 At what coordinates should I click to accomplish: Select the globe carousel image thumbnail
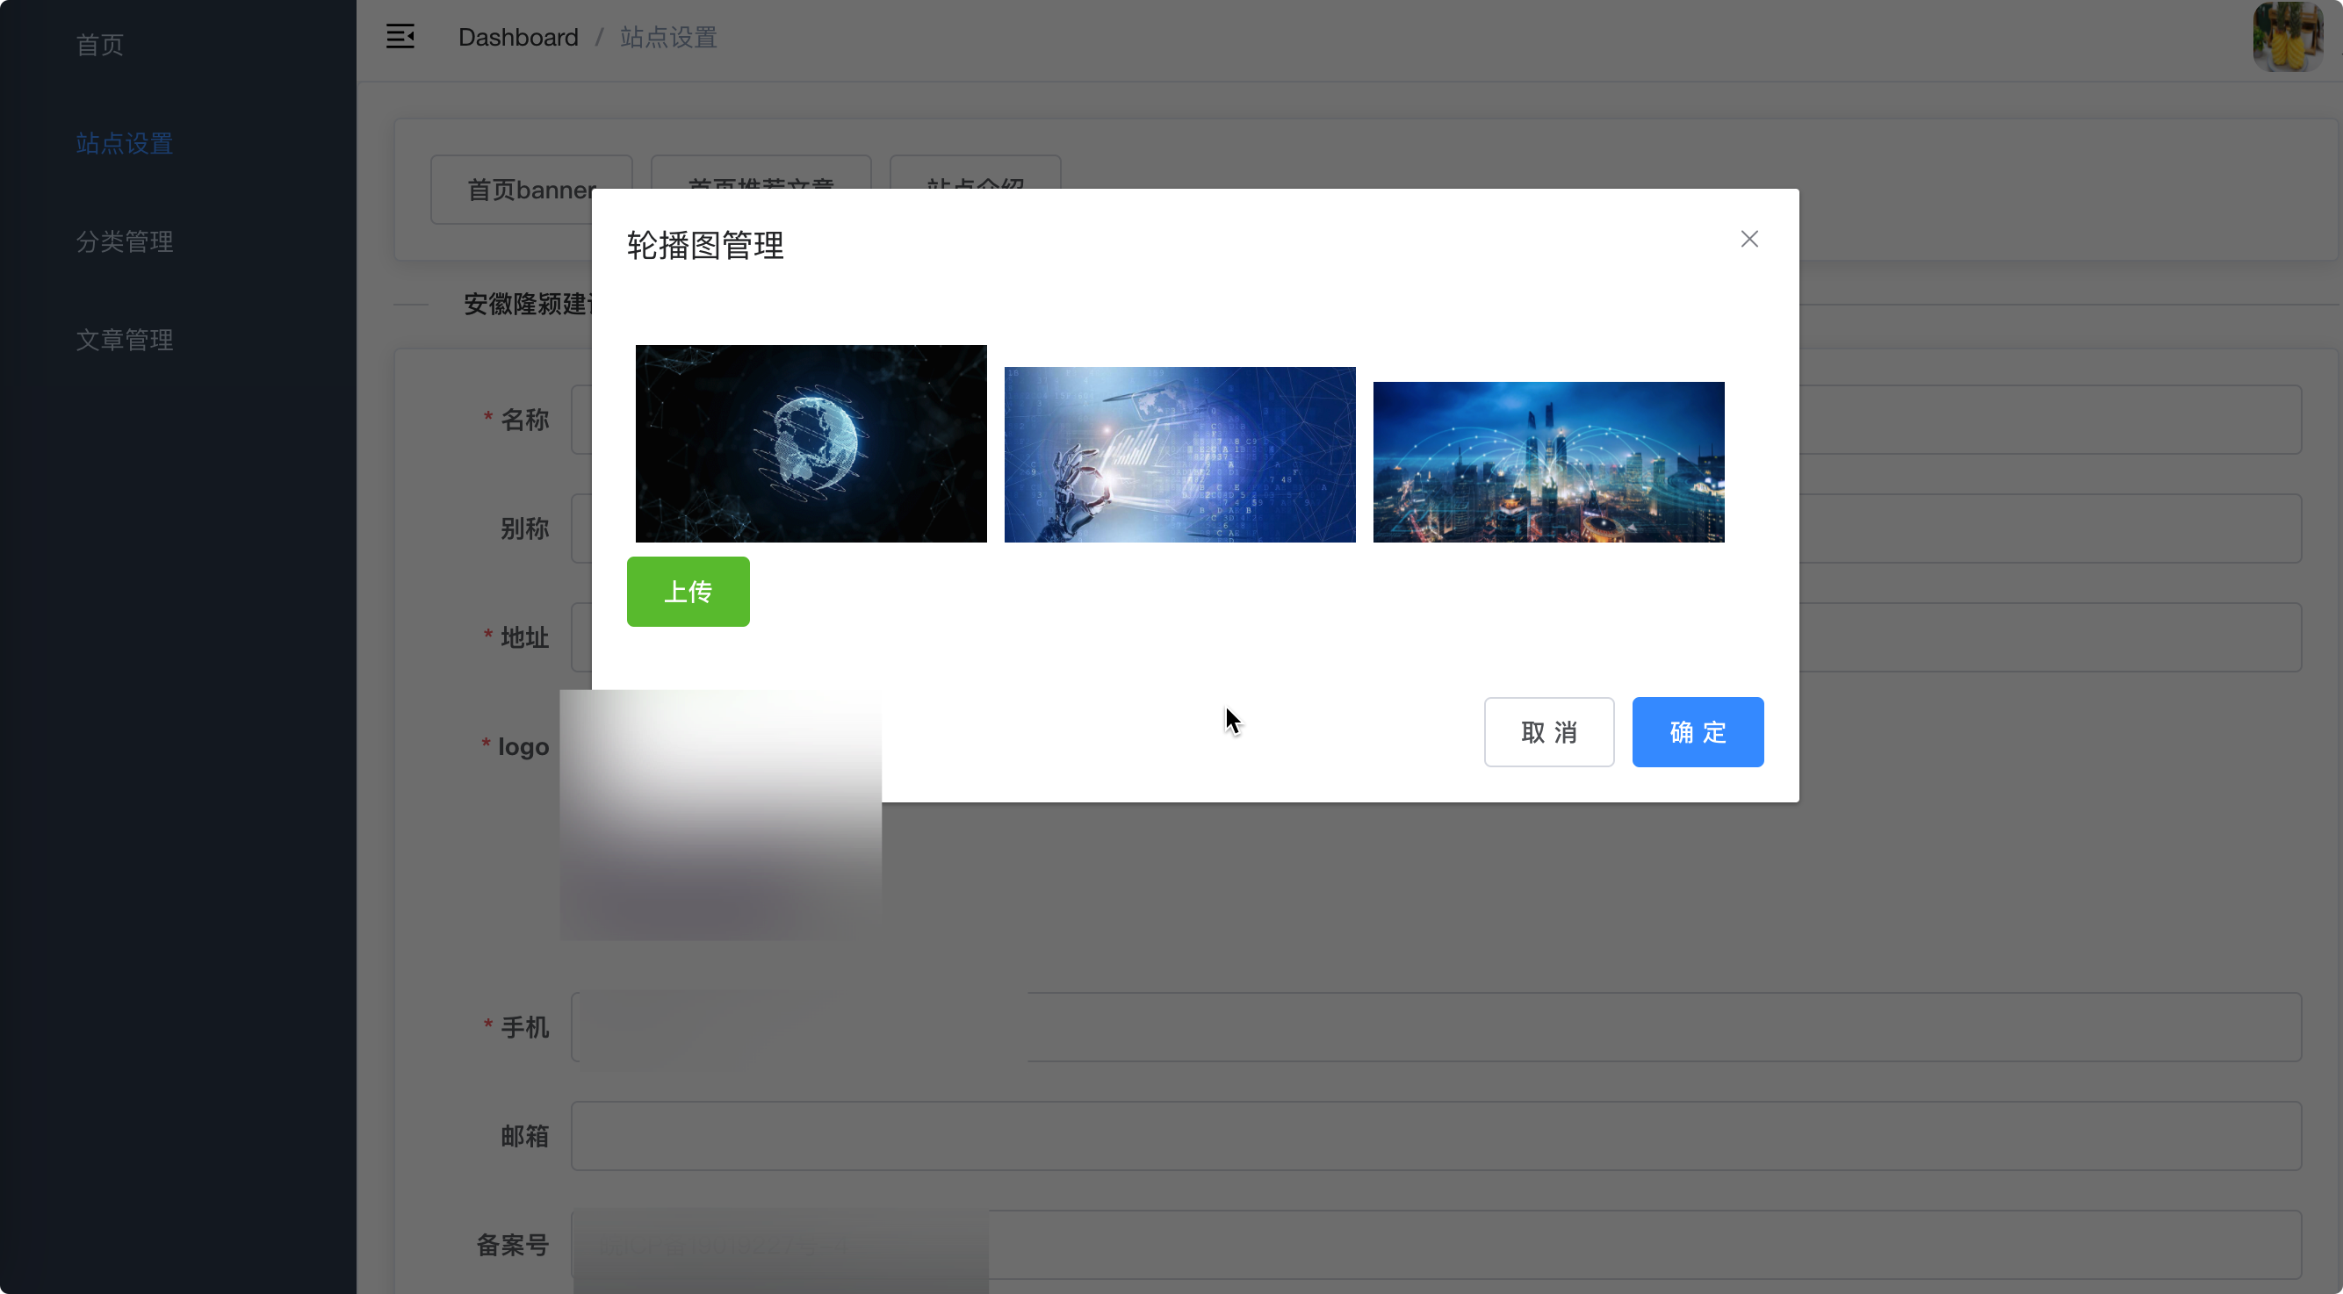811,443
